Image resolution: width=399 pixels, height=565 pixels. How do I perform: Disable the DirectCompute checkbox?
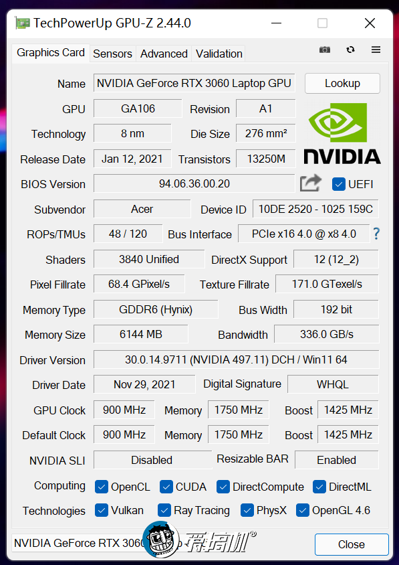click(223, 487)
